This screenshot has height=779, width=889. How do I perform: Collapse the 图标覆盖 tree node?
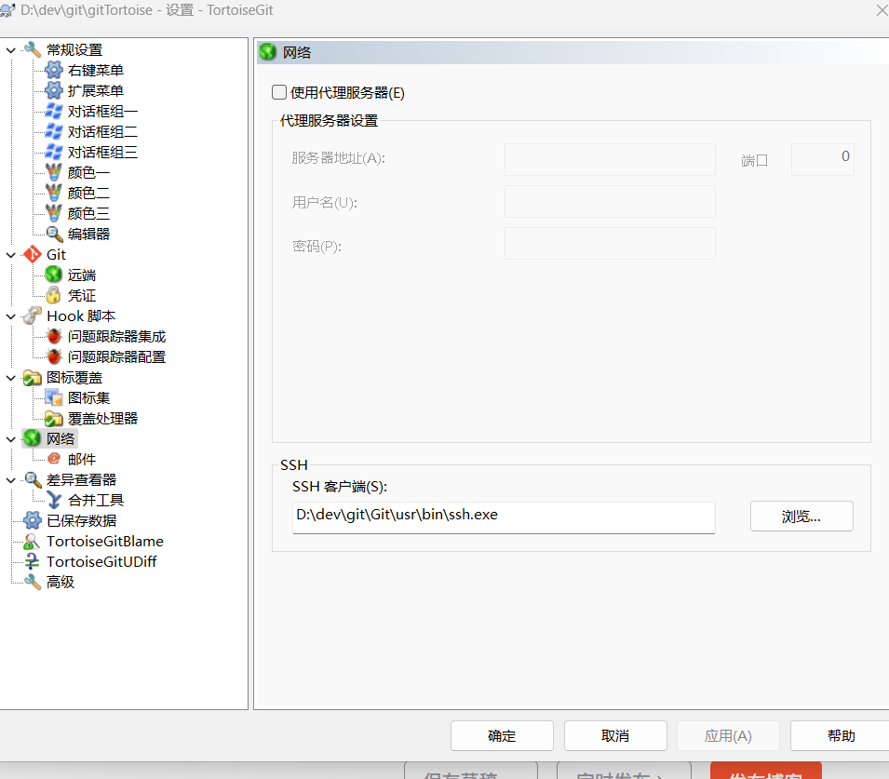(x=11, y=378)
